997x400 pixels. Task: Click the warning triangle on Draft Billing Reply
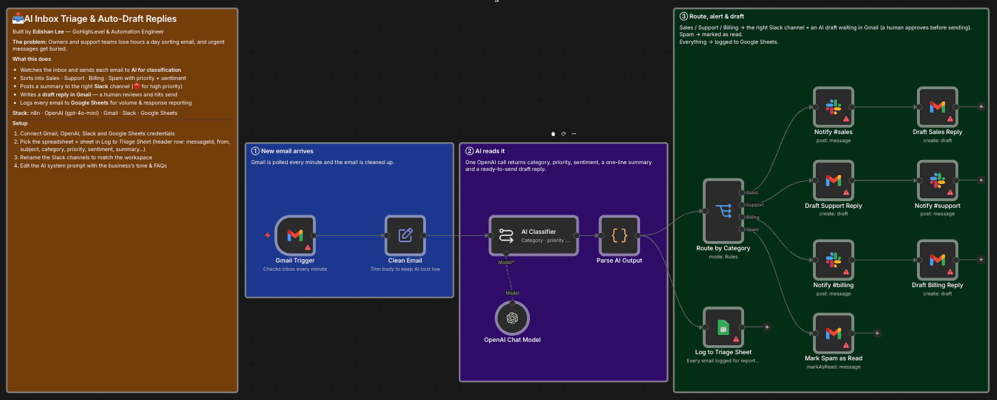tap(950, 272)
